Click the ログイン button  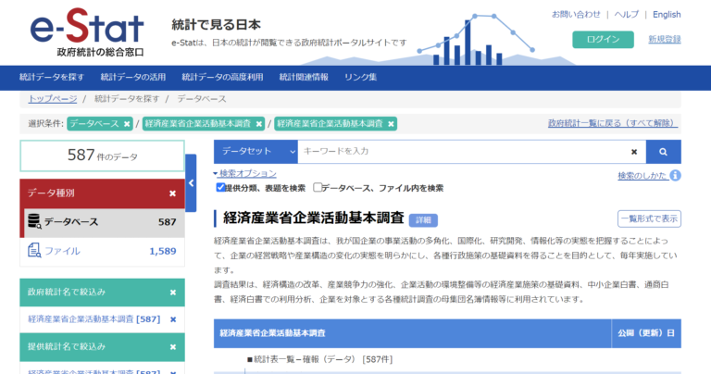(603, 39)
